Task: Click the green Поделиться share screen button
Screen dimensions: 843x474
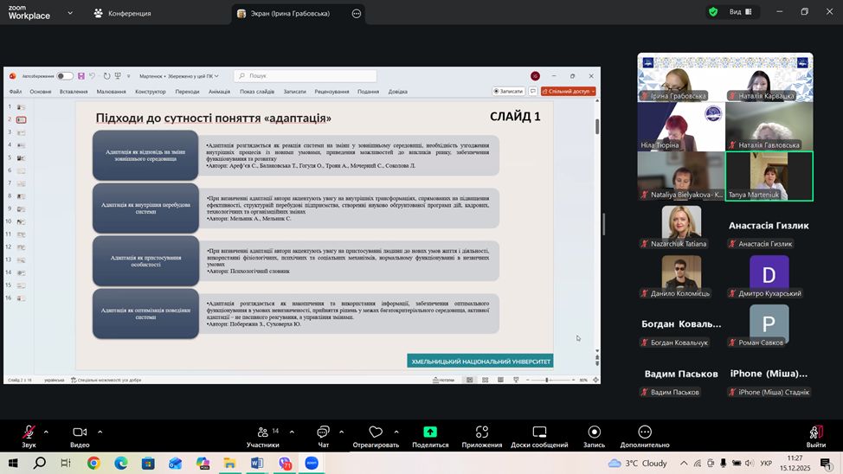Action: click(x=430, y=435)
